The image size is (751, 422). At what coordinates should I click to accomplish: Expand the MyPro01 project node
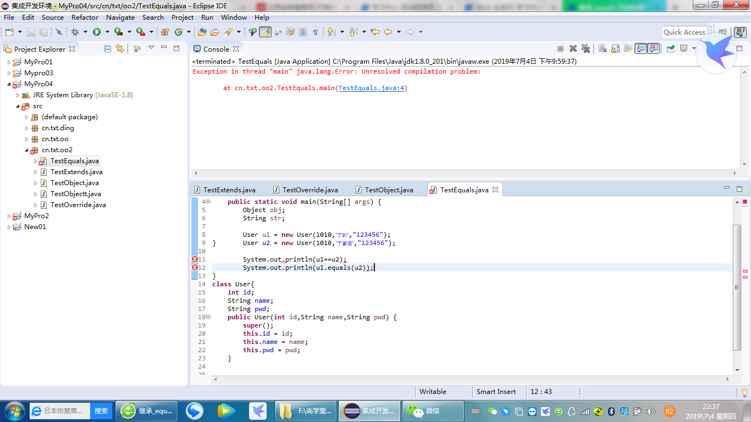click(9, 62)
